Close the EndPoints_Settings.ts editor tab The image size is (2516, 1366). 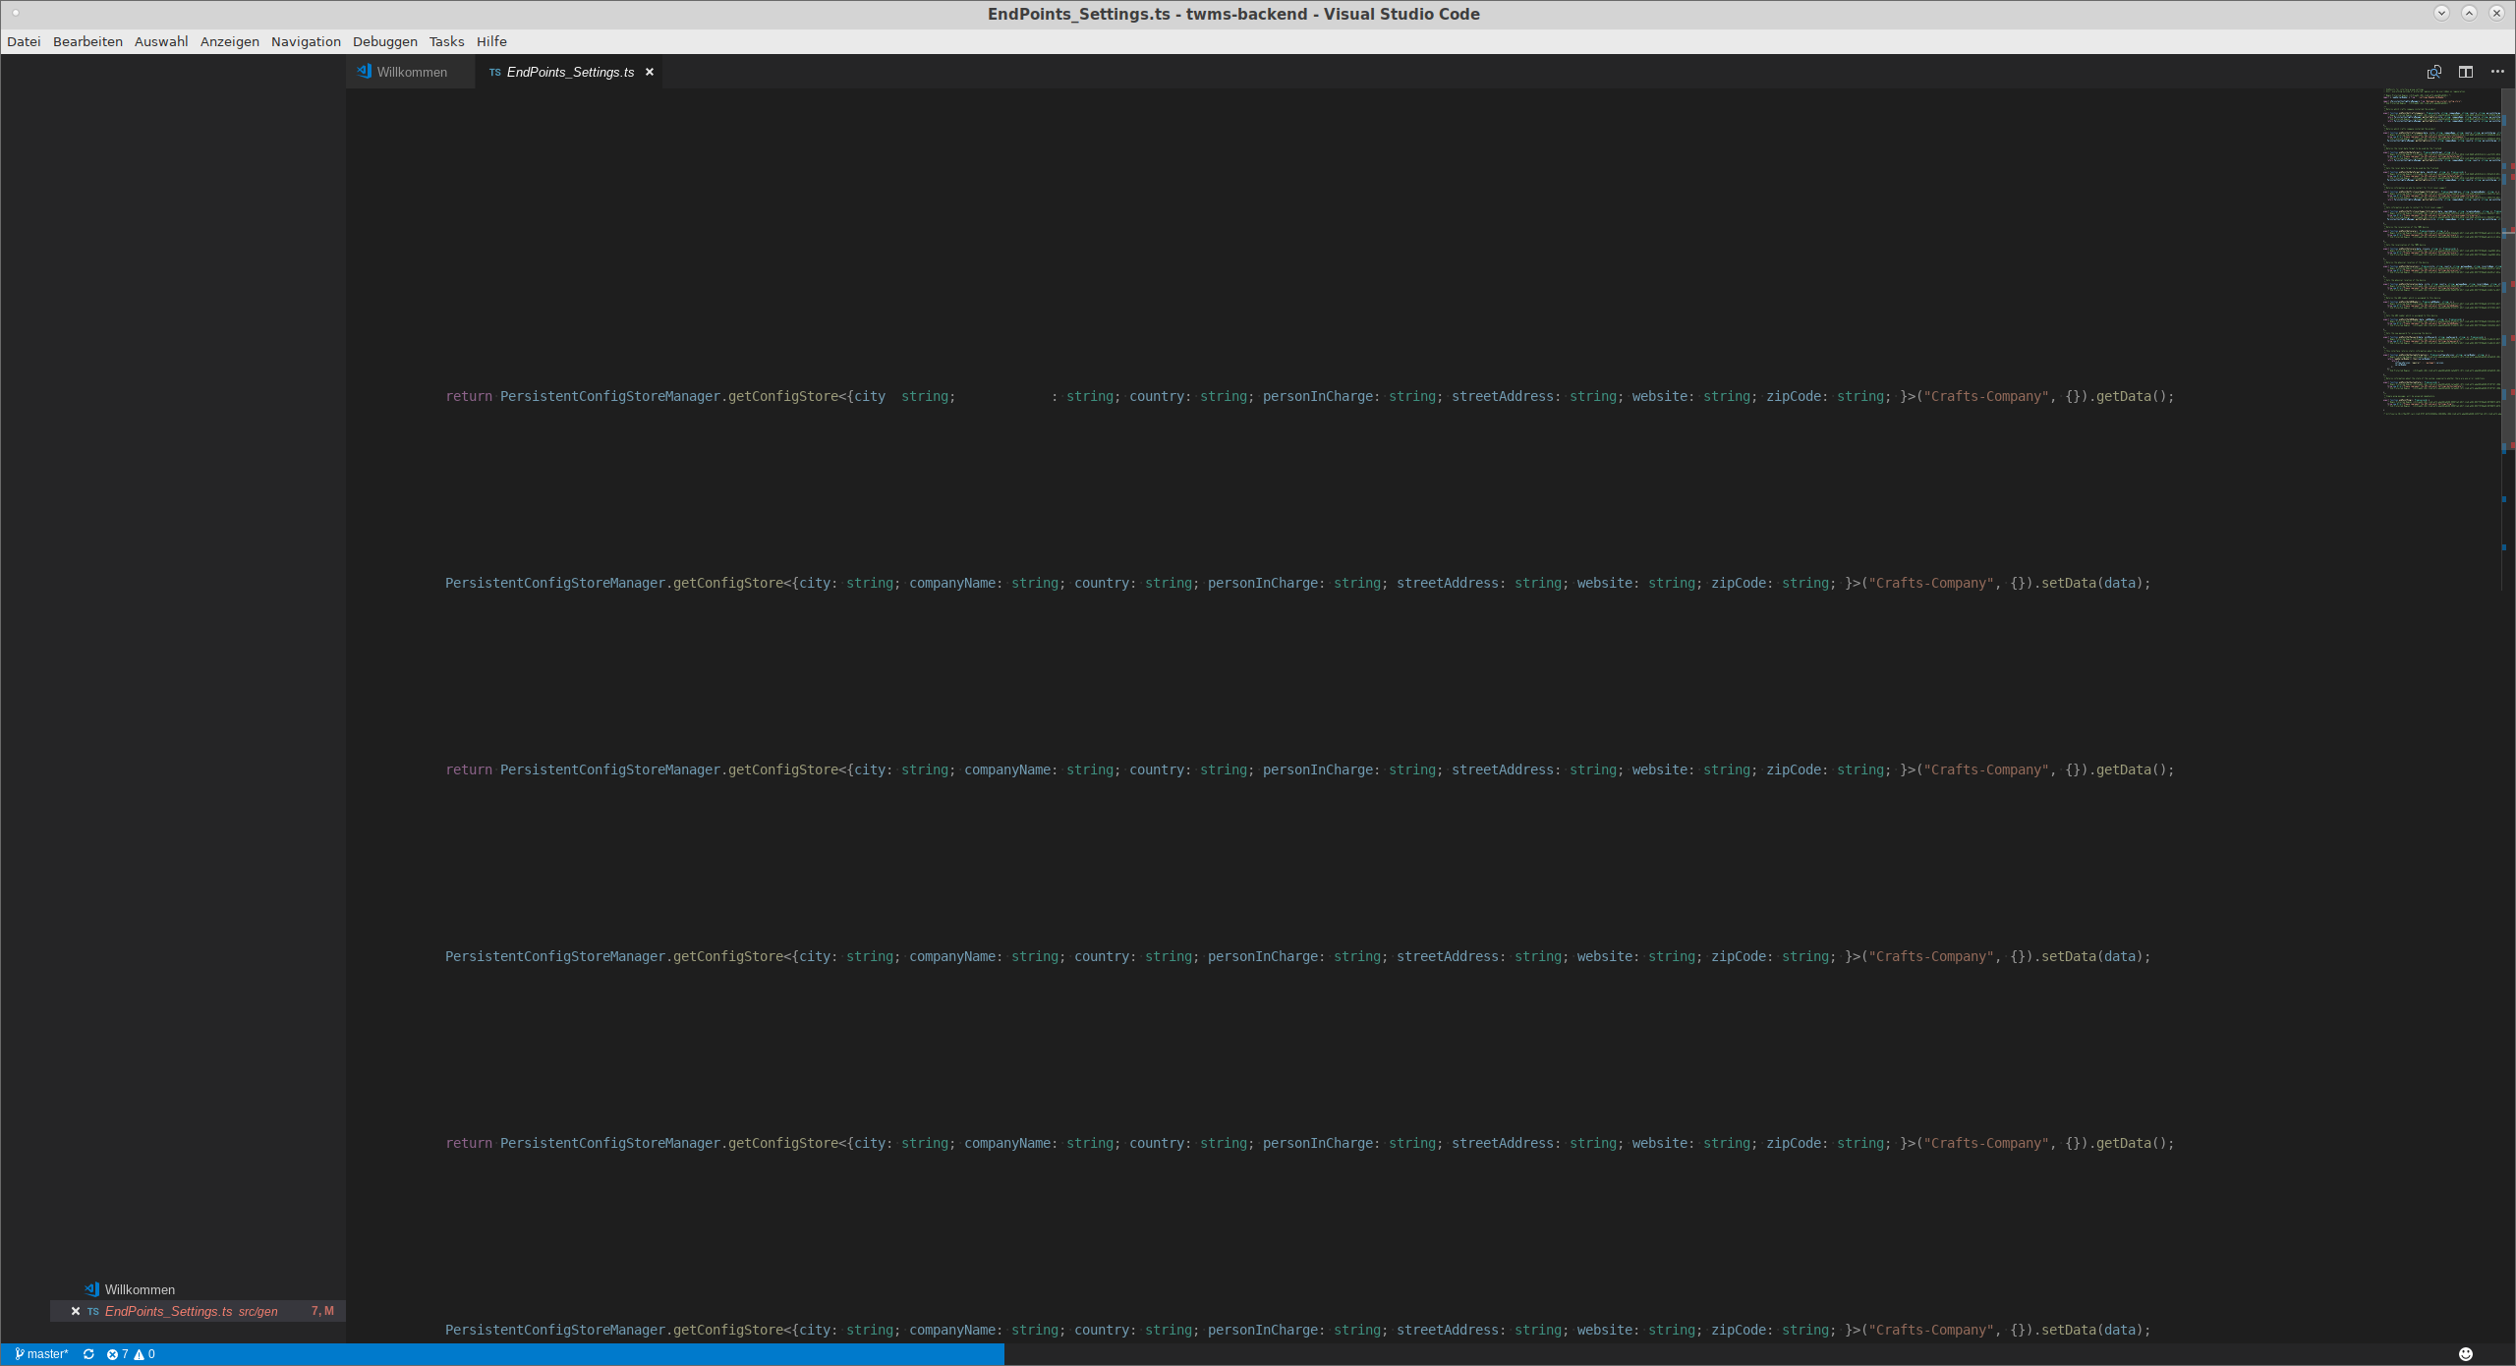pos(650,72)
